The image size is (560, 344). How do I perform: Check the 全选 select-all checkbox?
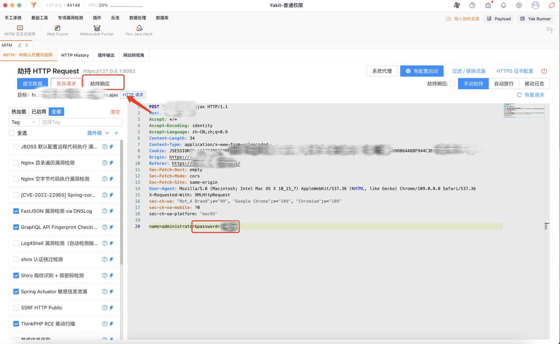coord(12,133)
